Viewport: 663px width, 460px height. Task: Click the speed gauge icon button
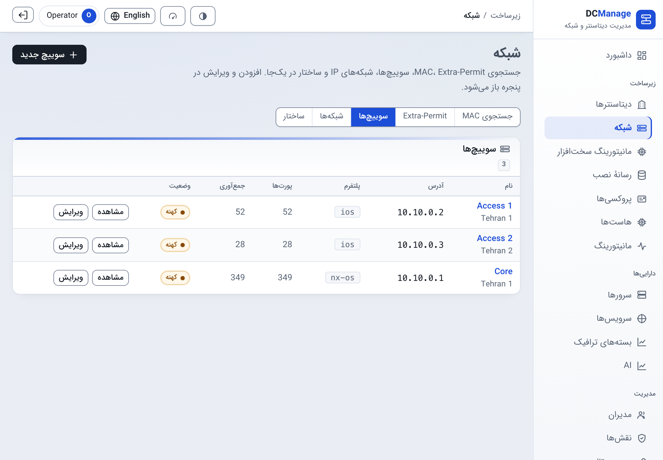click(173, 16)
